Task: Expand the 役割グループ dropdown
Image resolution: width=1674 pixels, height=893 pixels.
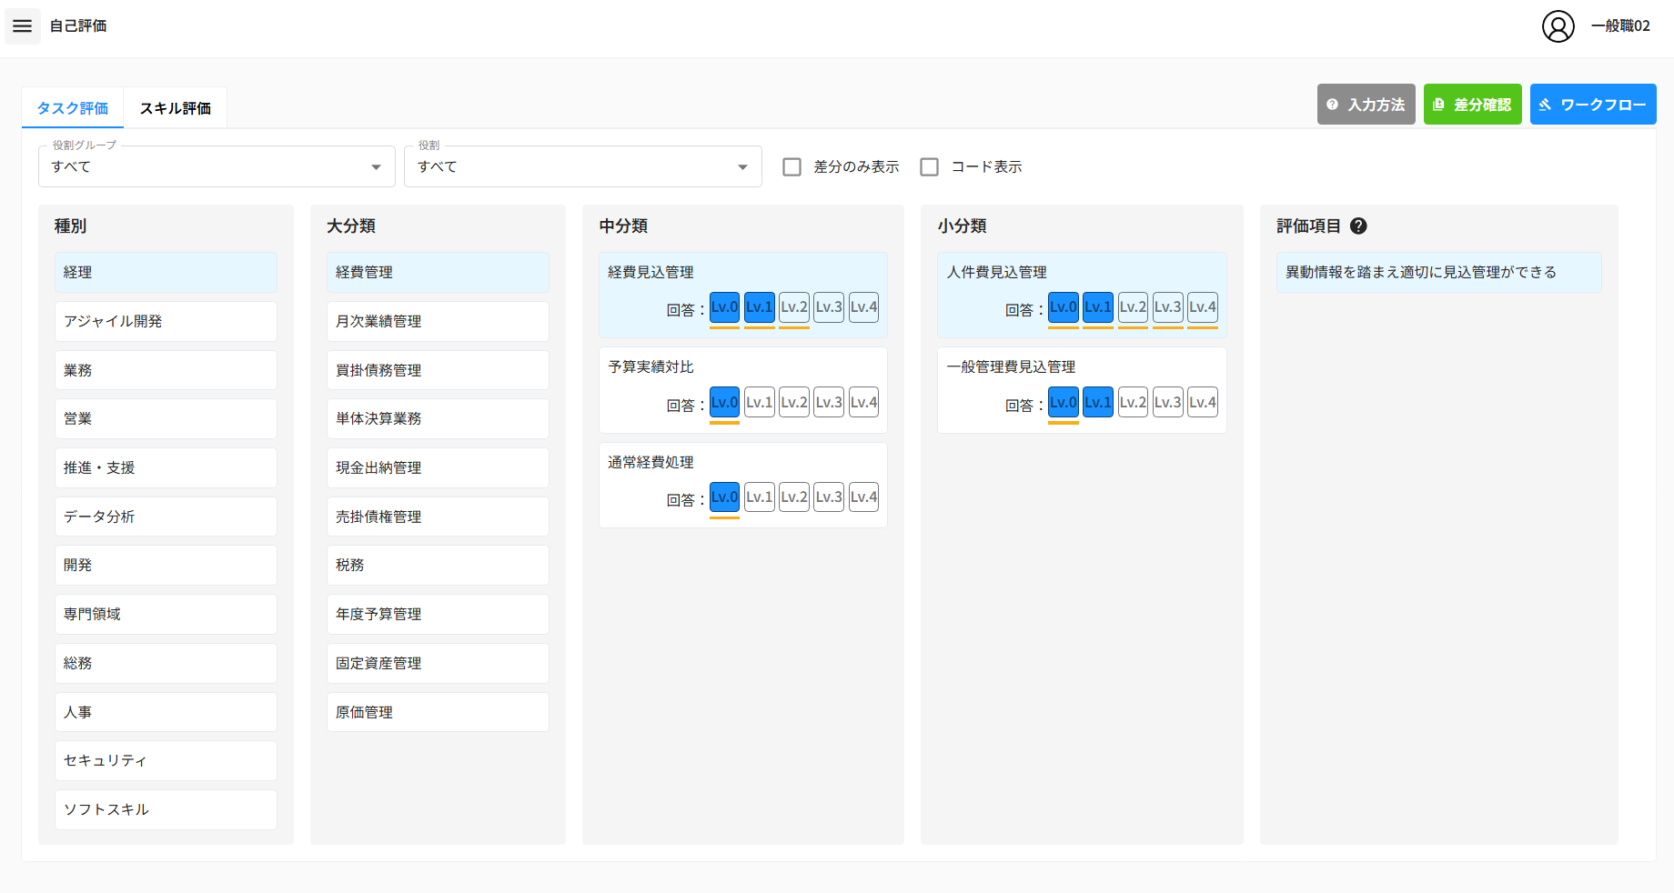Action: (x=217, y=166)
